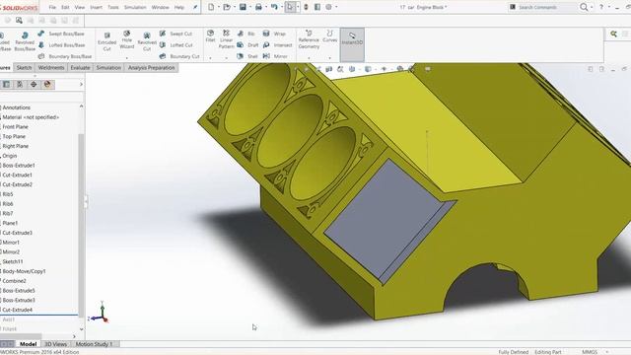Click "Material <not specified>" in the tree

point(31,117)
